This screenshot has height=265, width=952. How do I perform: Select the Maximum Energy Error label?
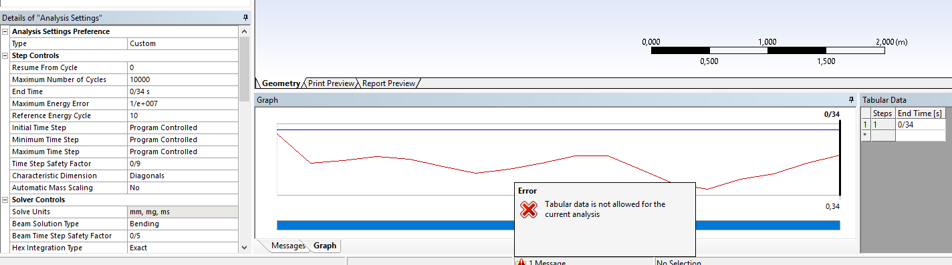[x=50, y=103]
